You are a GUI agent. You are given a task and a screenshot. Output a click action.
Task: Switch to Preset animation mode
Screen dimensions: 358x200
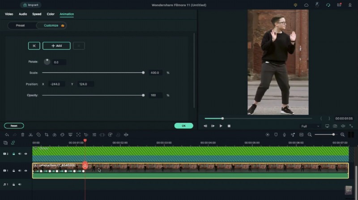pos(20,25)
